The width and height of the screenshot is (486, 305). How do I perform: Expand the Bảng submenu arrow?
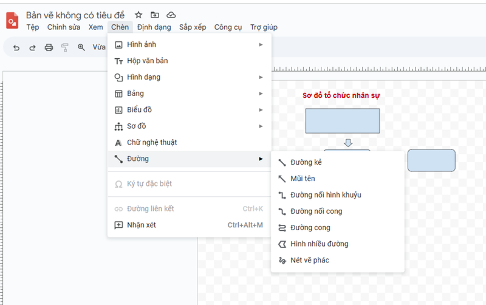(x=261, y=94)
